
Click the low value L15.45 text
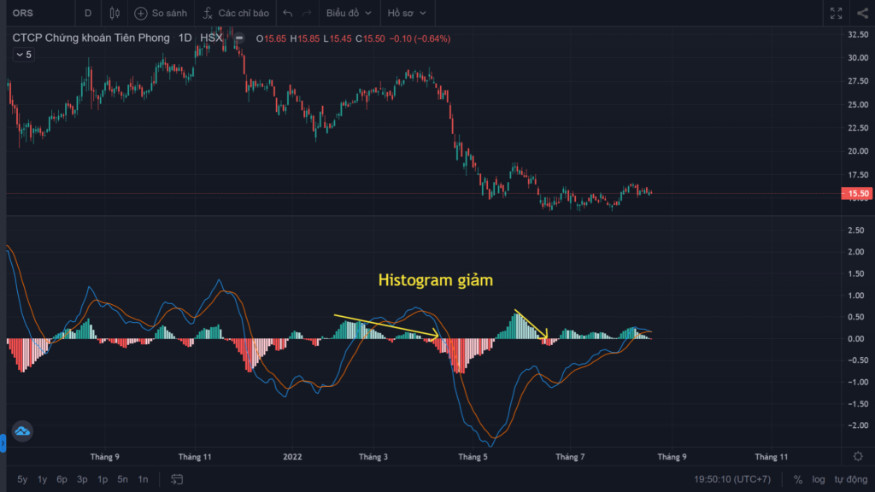point(338,38)
